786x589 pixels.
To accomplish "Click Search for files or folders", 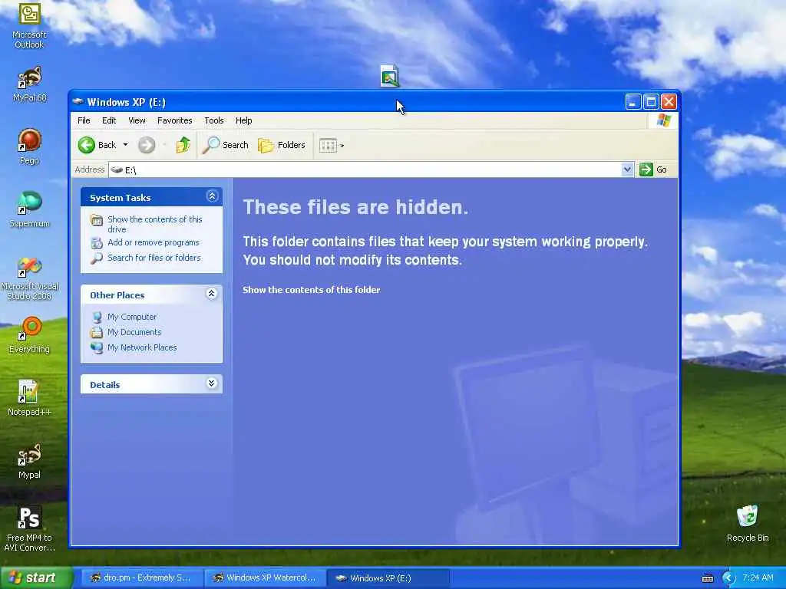I will point(154,258).
